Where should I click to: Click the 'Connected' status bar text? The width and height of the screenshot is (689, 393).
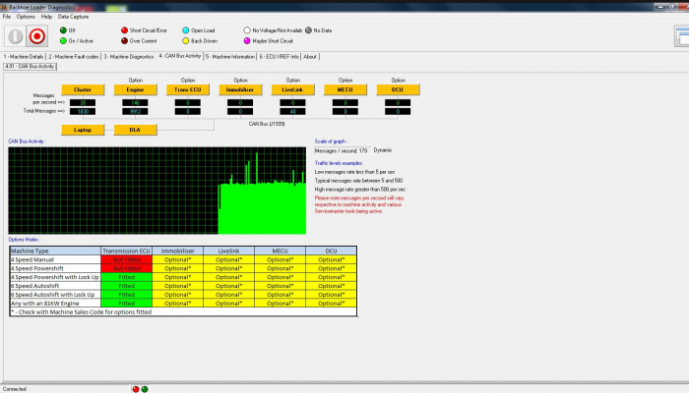pos(15,389)
